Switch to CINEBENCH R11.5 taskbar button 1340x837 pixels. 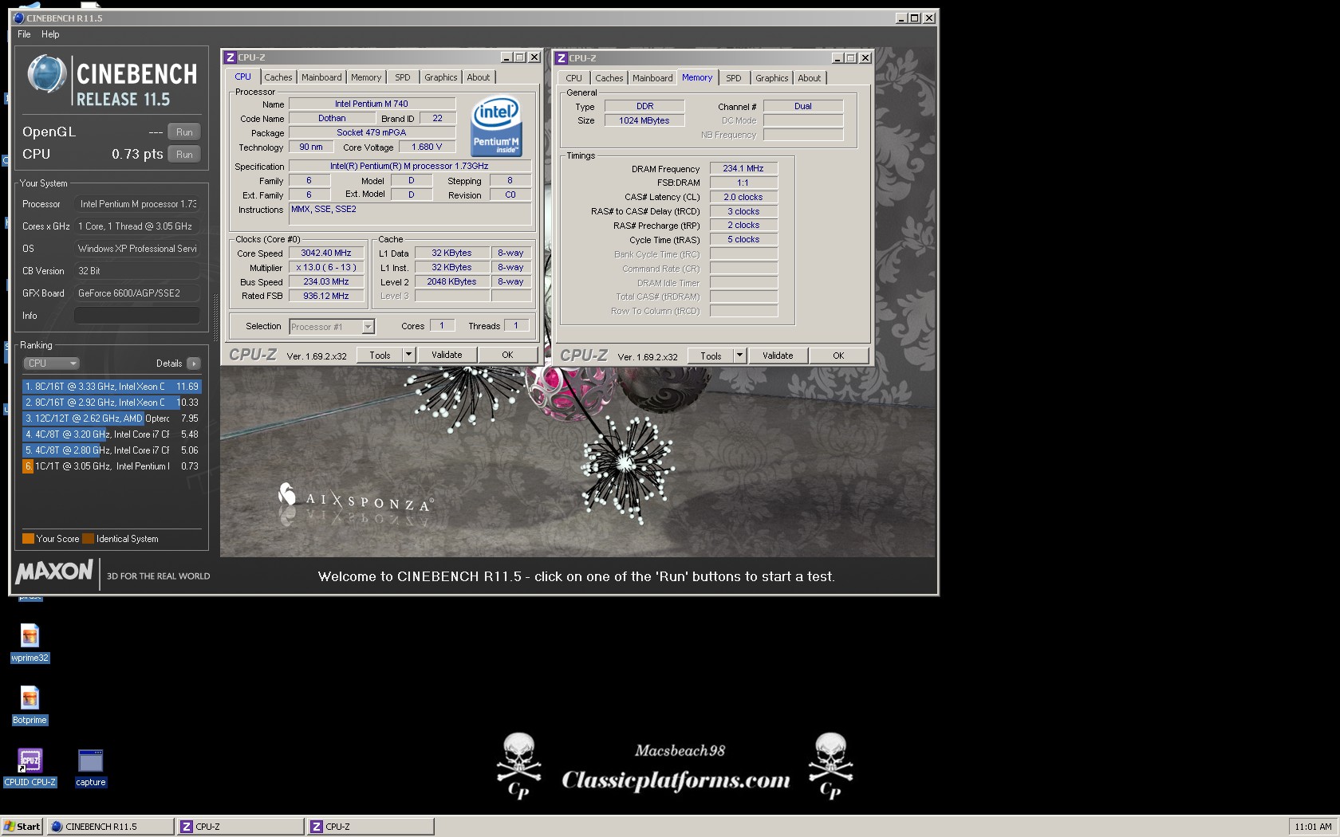pyautogui.click(x=110, y=827)
